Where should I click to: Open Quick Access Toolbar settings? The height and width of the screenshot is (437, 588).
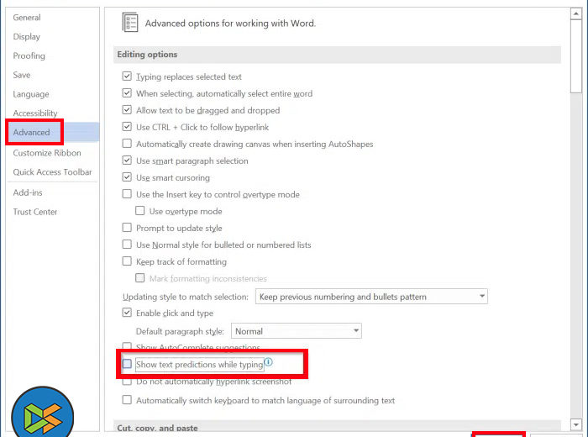click(52, 172)
